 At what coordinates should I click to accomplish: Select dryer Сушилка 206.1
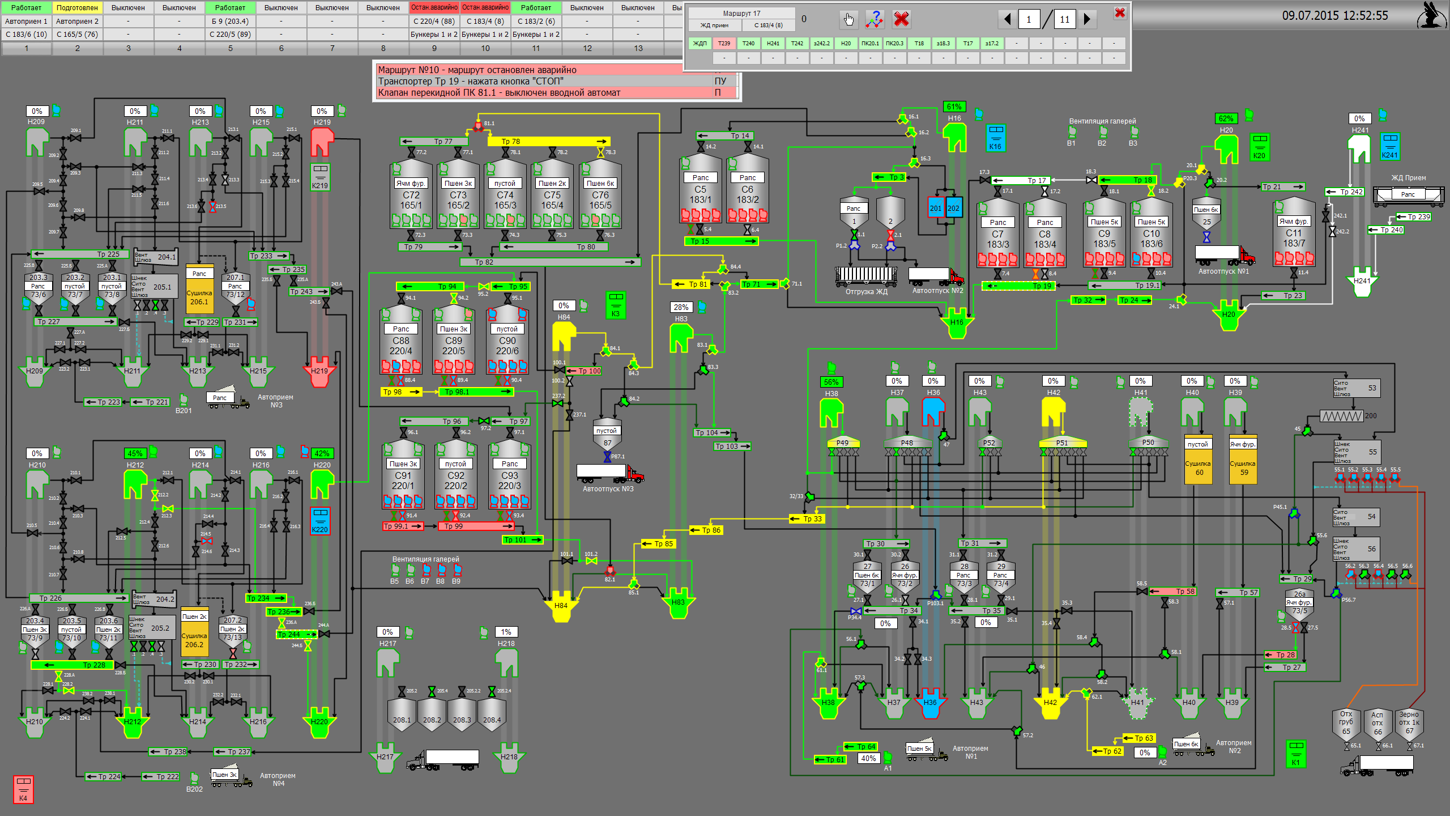199,289
